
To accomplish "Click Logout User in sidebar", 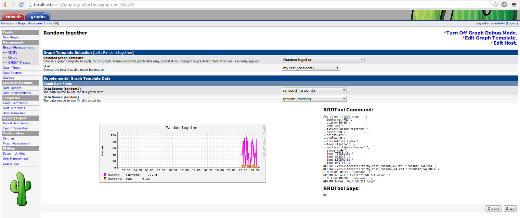I will click(11, 164).
